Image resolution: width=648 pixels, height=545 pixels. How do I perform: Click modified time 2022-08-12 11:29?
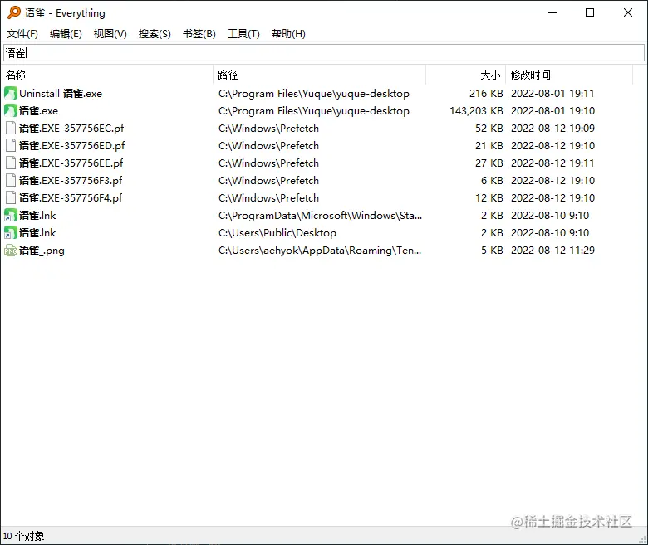(552, 251)
